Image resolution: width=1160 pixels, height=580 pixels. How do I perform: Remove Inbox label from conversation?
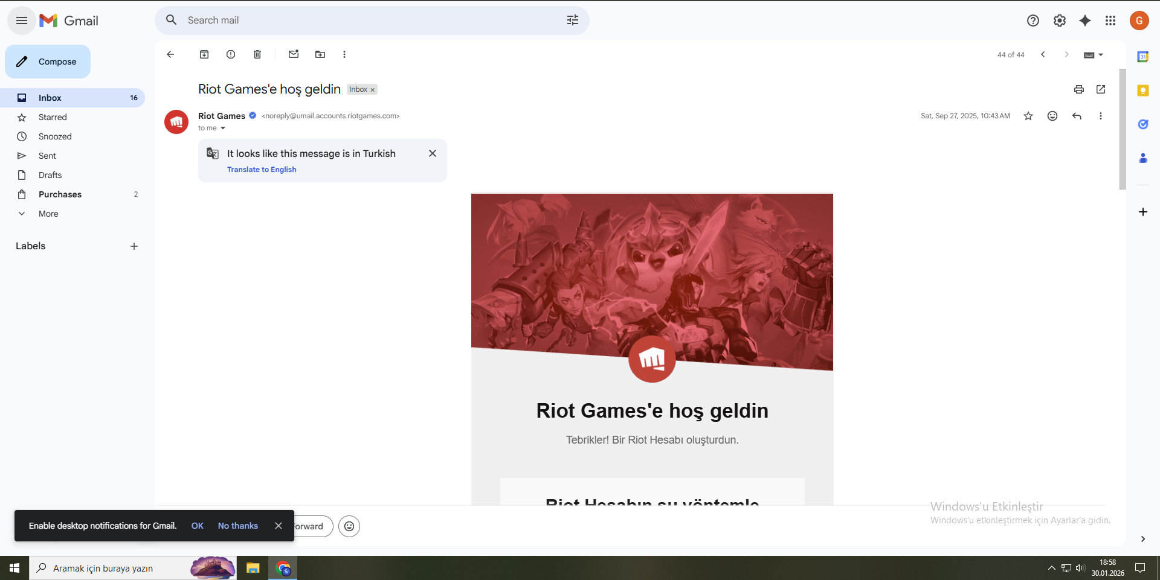pos(373,90)
